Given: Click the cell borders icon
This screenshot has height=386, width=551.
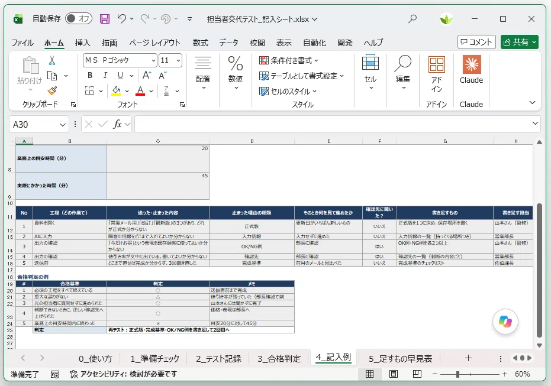Looking at the screenshot, I should click(x=90, y=91).
